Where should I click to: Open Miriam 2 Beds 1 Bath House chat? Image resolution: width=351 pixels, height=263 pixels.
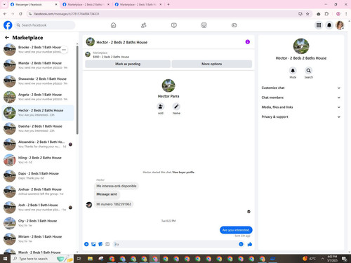38,239
